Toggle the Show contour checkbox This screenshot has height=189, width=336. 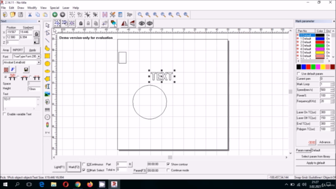(x=168, y=164)
